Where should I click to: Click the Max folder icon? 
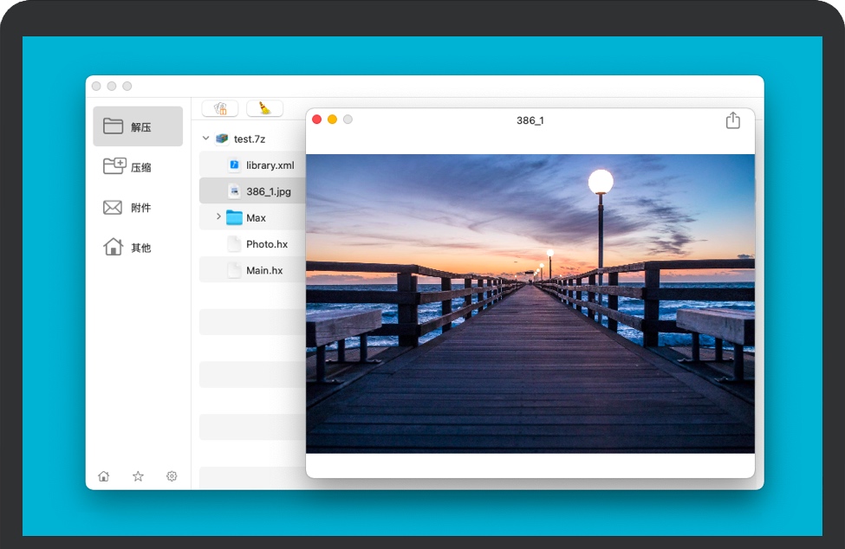[234, 217]
